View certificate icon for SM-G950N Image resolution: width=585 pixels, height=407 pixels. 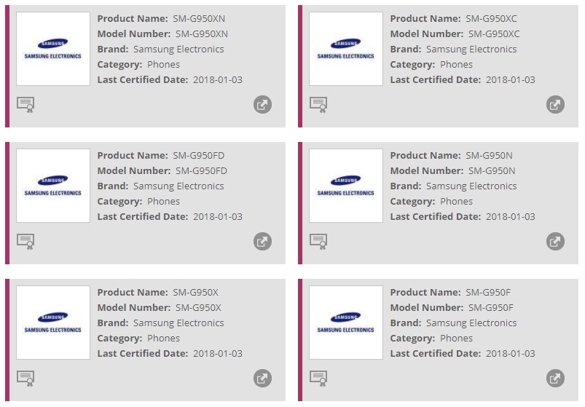318,242
